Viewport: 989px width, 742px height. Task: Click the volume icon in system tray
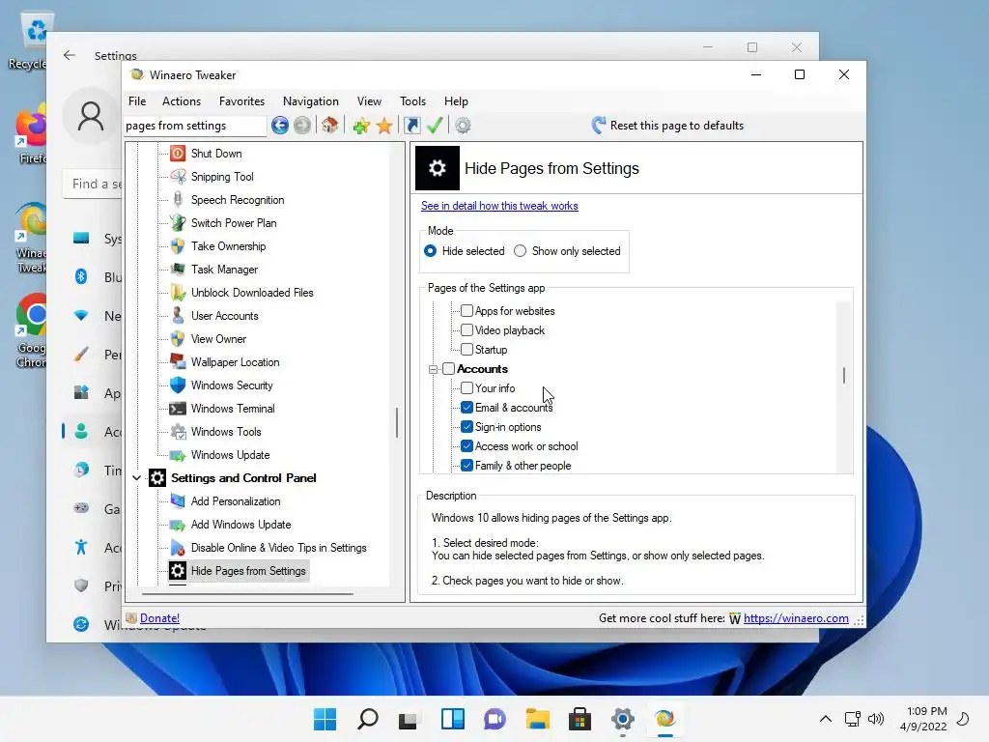click(x=875, y=719)
